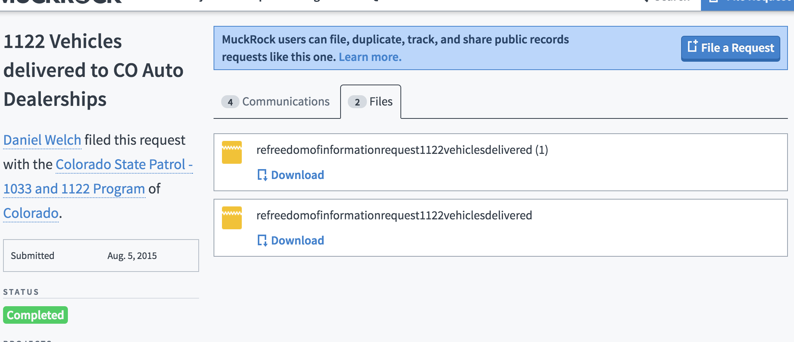Screen dimensions: 794x342
Task: Open Daniel Welch's profile link
Action: (42, 140)
